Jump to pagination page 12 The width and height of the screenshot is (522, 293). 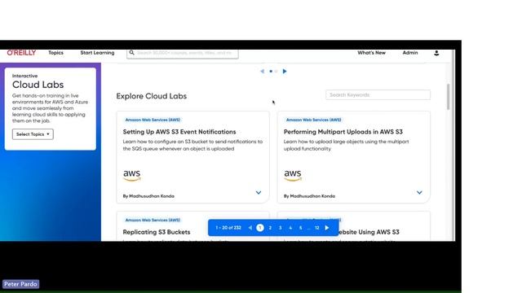317,228
